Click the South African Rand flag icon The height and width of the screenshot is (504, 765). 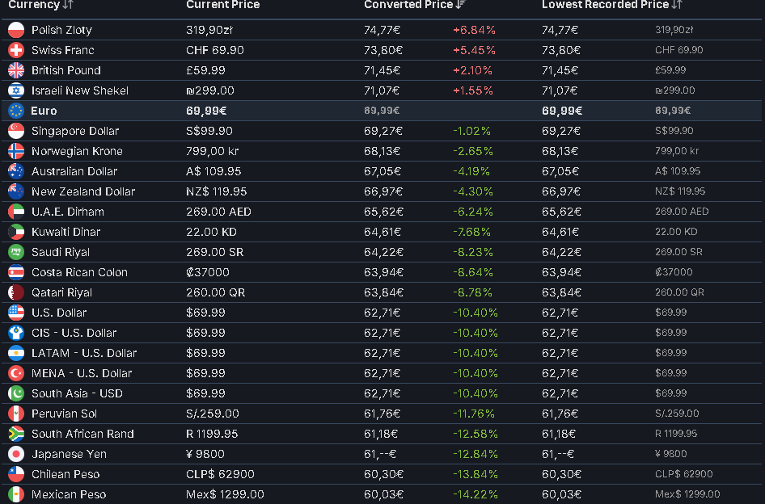point(16,434)
